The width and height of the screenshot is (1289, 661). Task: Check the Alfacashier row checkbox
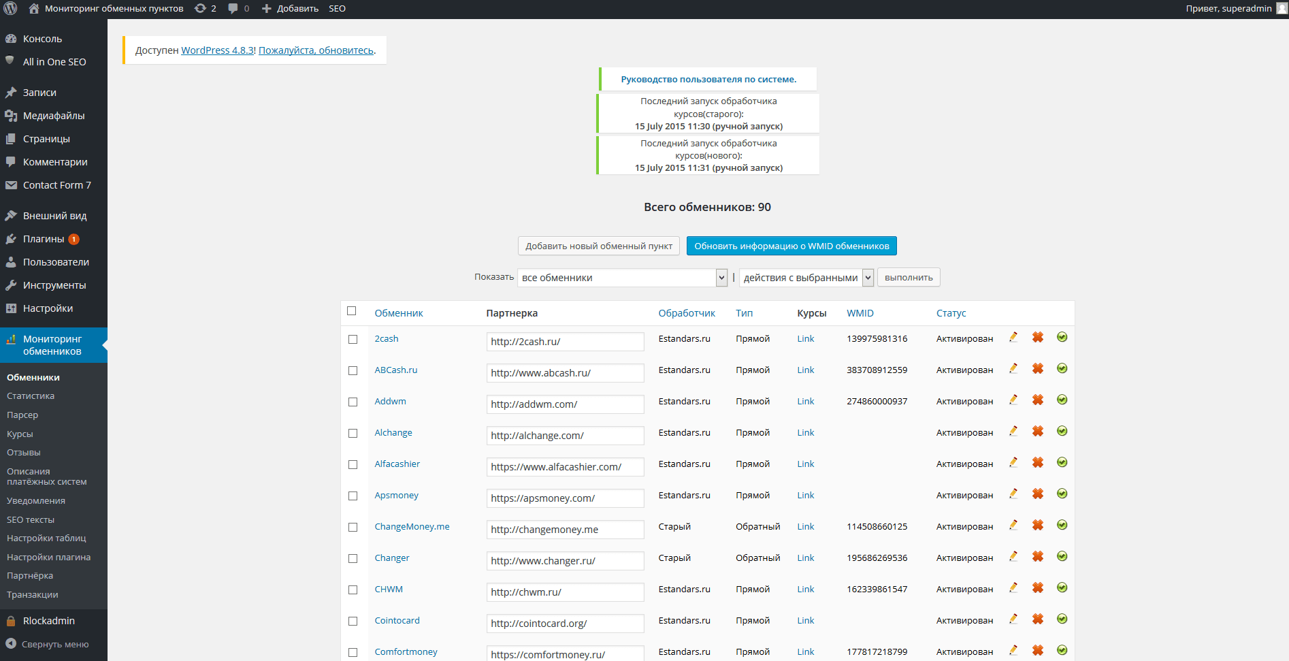[353, 465]
